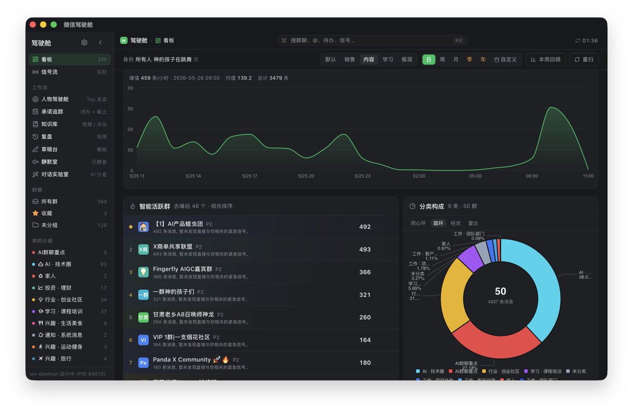Collapse the sidebar with the chevron arrow

100,43
